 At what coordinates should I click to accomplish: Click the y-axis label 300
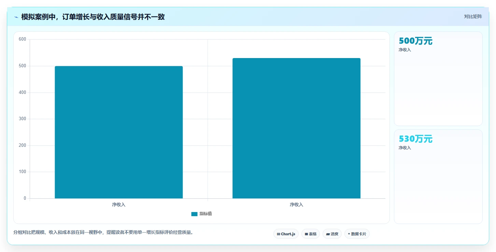point(23,119)
